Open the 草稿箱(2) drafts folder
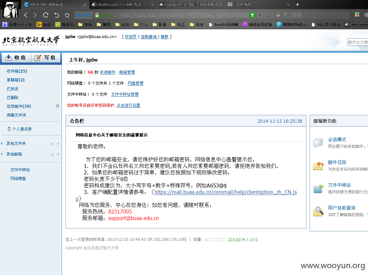Viewport: 368px width, 275px height. point(15,80)
